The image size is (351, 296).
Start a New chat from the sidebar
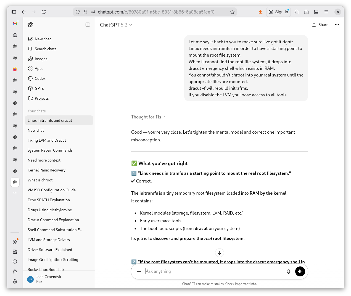pyautogui.click(x=43, y=39)
